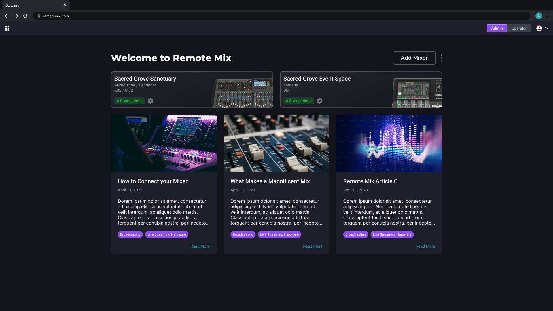Click the 4 Connections badge on Sacred Grove Sanctuary
The height and width of the screenshot is (311, 553).
tap(129, 101)
